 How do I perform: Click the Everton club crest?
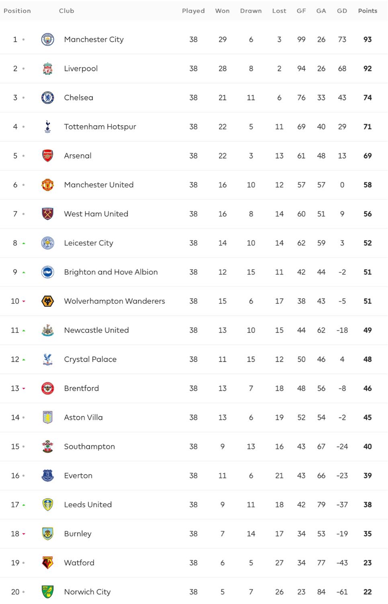point(47,476)
